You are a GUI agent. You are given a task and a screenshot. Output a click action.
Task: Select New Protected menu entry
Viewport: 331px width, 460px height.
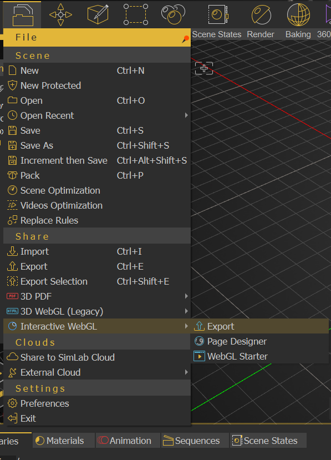pyautogui.click(x=97, y=85)
